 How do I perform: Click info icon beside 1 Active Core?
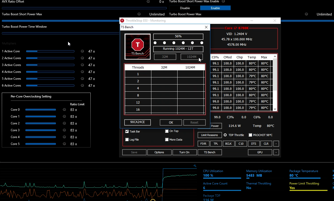[82, 51]
